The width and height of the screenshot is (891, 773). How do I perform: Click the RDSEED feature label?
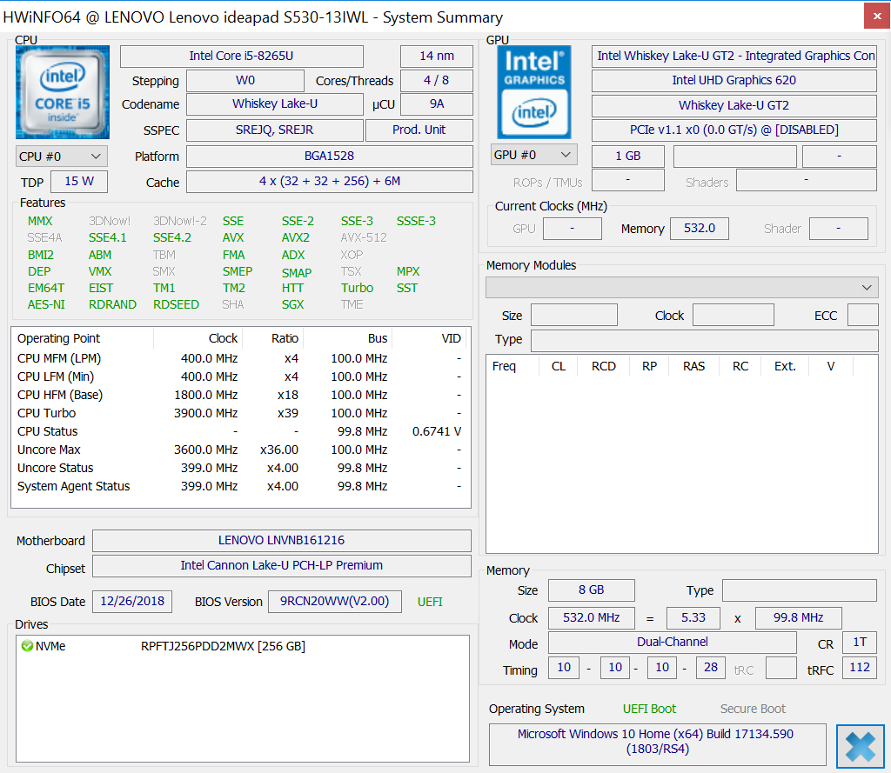click(x=176, y=304)
